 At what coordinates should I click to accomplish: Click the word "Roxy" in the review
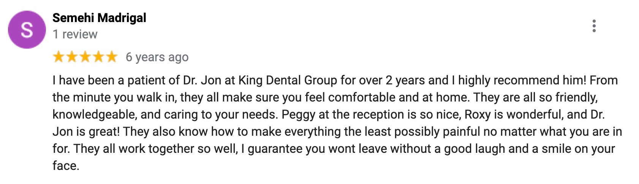(478, 114)
